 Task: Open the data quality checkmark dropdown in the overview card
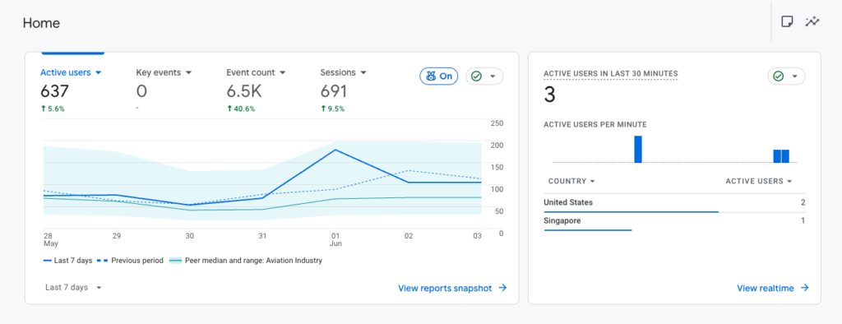click(x=484, y=76)
